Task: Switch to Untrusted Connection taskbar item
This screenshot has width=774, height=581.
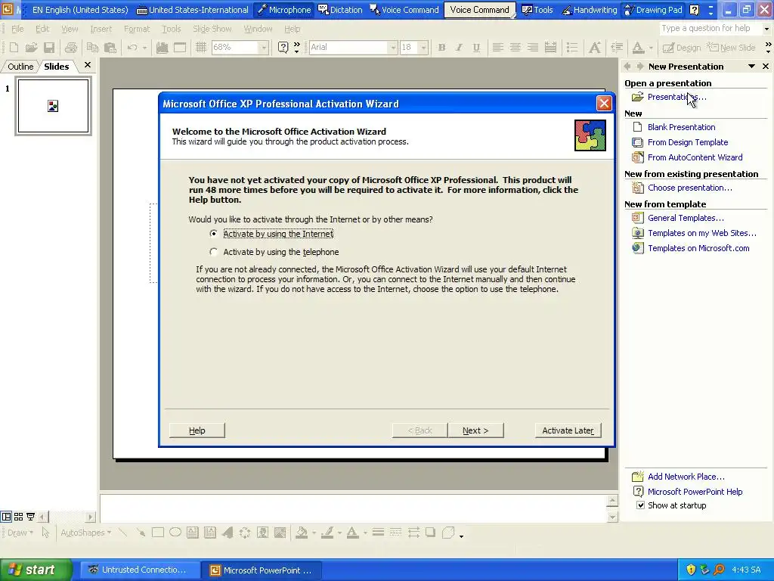Action: tap(139, 570)
